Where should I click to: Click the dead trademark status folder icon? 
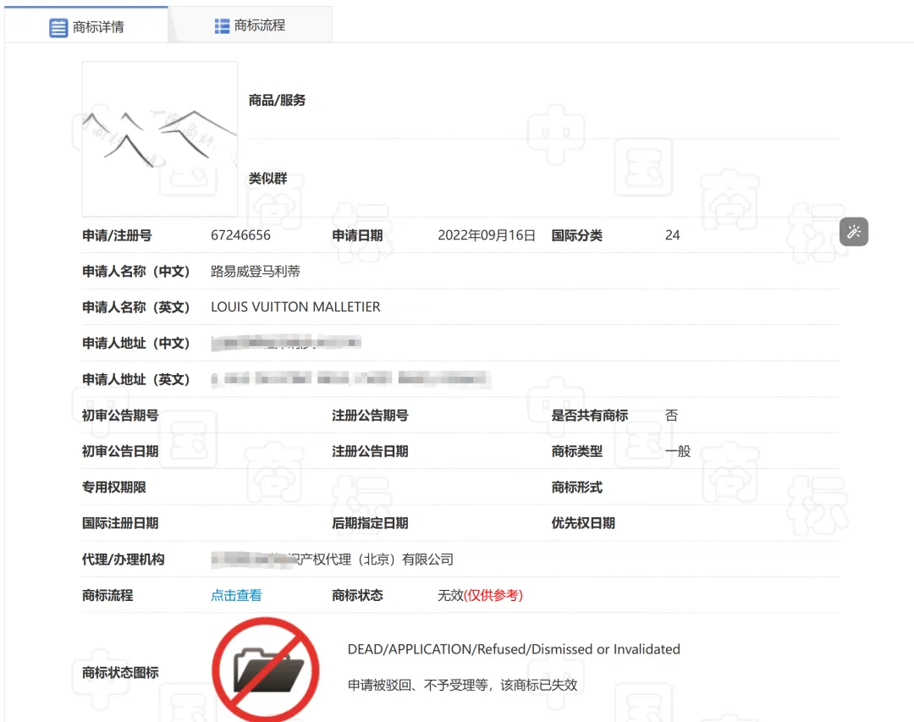[266, 670]
